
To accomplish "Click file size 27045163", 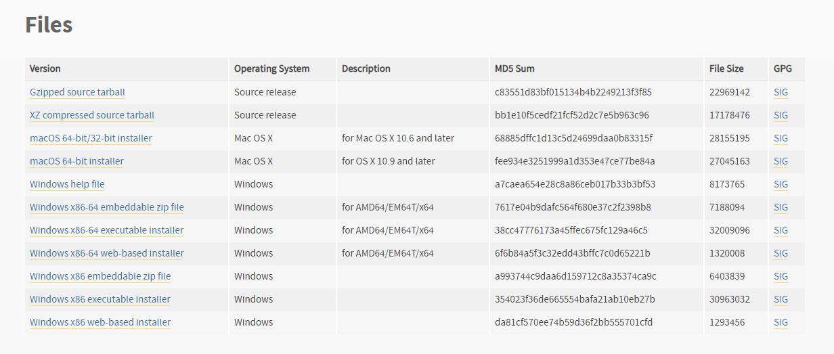I will click(730, 161).
